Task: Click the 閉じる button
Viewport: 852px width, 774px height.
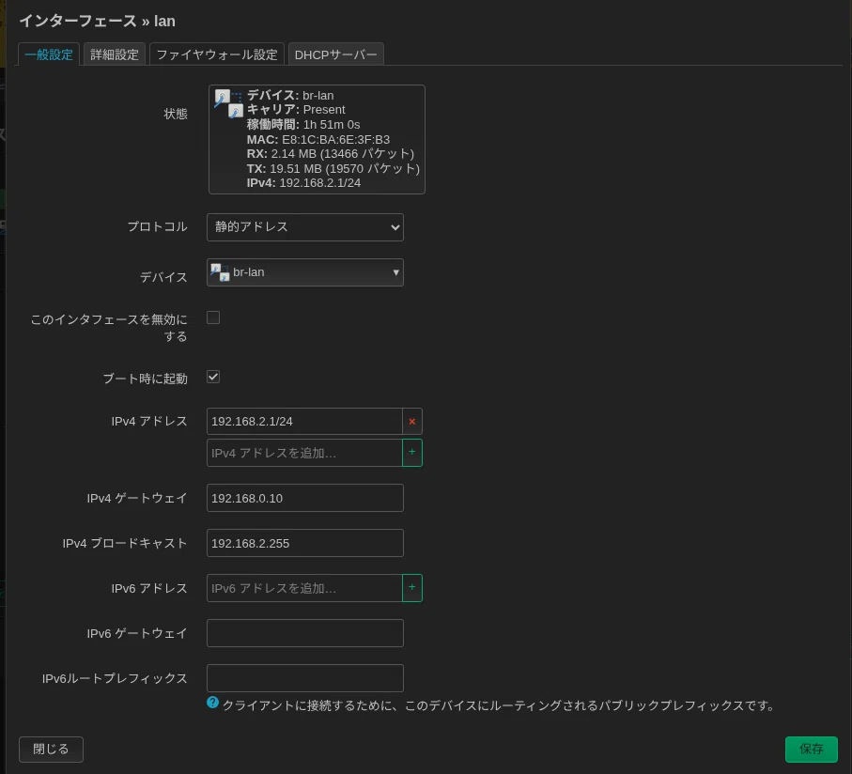Action: pos(51,749)
